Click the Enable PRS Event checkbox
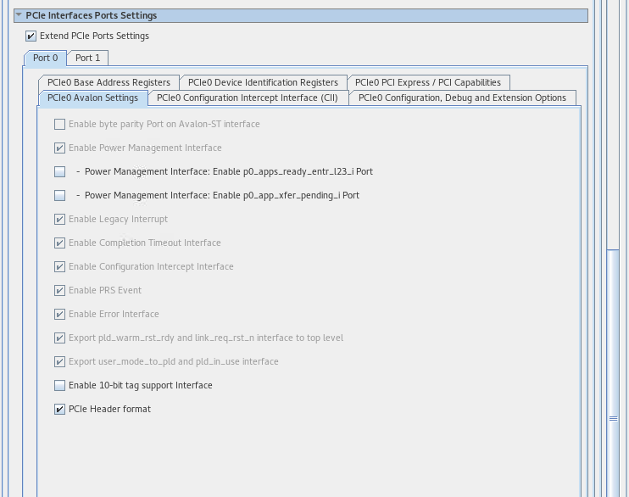The image size is (629, 497). click(x=60, y=291)
